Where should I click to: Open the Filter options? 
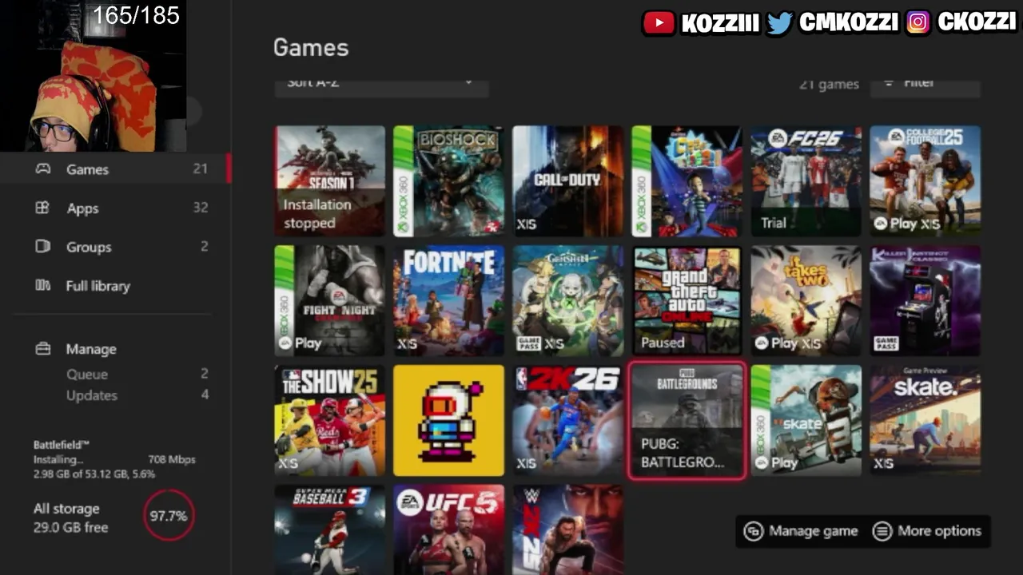pyautogui.click(x=925, y=84)
